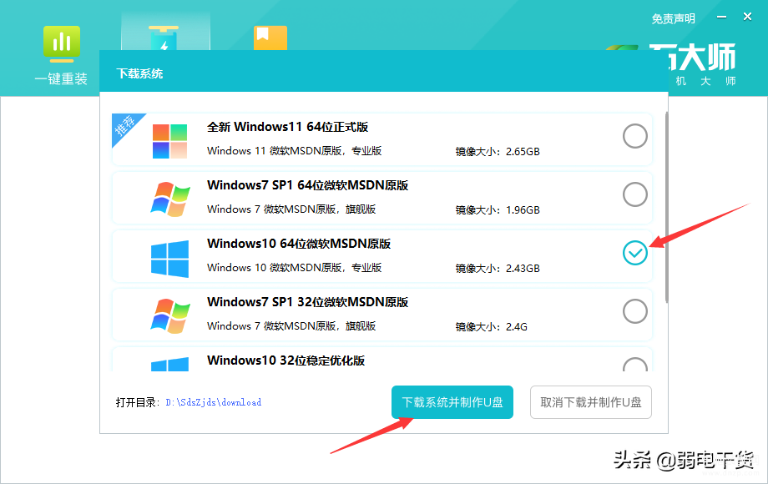Click 镜像大小: 2.43GB text
This screenshot has height=484, width=768.
(498, 268)
